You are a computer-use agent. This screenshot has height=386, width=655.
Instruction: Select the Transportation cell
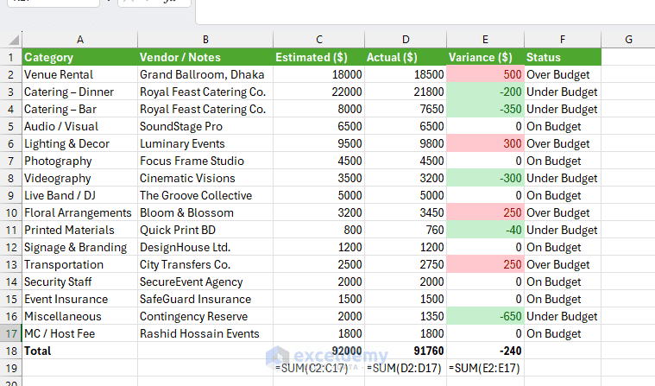click(x=79, y=265)
